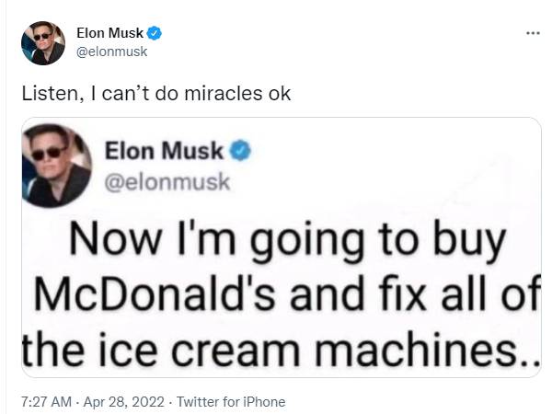Image resolution: width=552 pixels, height=414 pixels.
Task: Click the Apr 28, 2022 date
Action: [123, 402]
